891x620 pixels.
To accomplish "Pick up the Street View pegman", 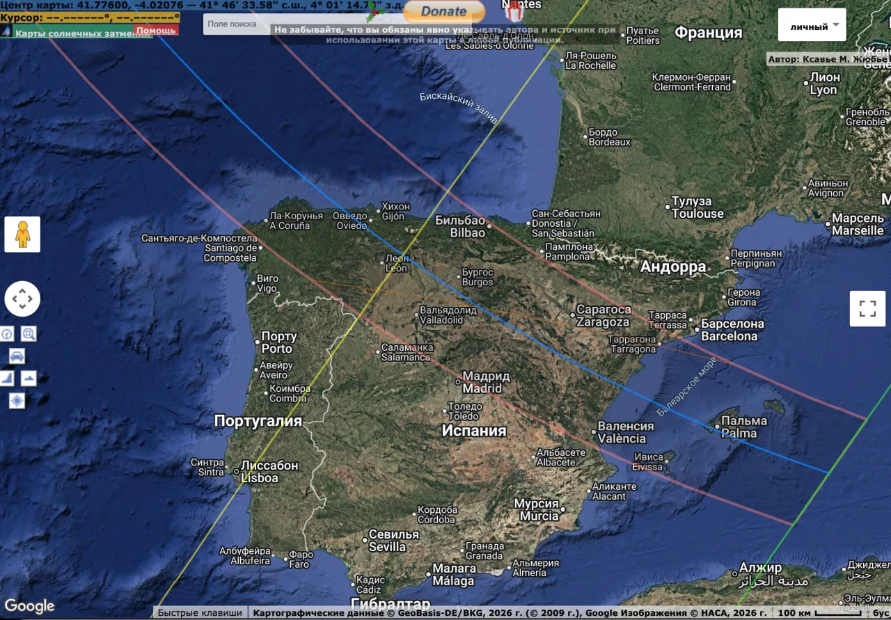I will pos(22,235).
